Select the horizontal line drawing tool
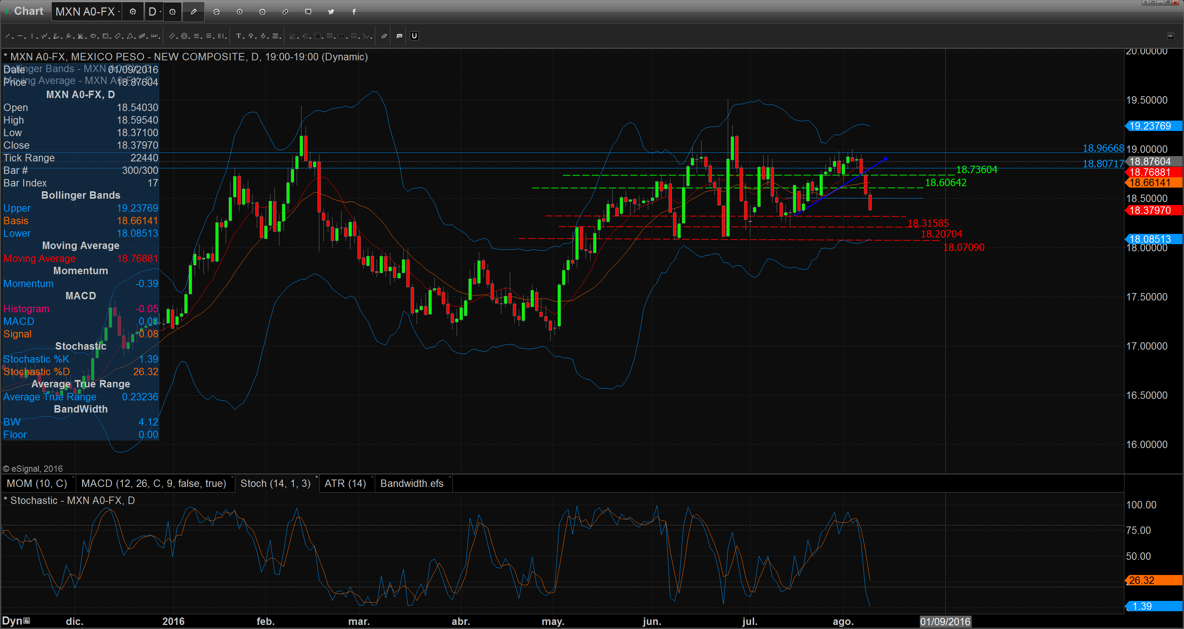Viewport: 1184px width, 629px height. [x=20, y=36]
